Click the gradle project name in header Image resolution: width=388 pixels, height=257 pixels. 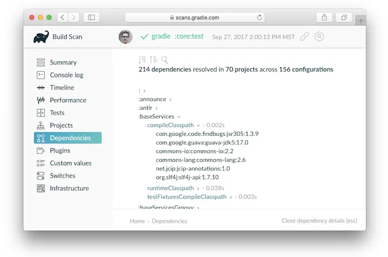pos(161,36)
